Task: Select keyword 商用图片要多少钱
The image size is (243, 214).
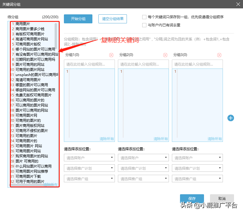Action: (x=30, y=29)
